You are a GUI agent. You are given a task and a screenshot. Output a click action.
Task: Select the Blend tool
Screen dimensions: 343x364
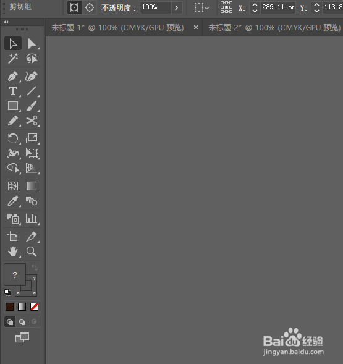(x=32, y=201)
